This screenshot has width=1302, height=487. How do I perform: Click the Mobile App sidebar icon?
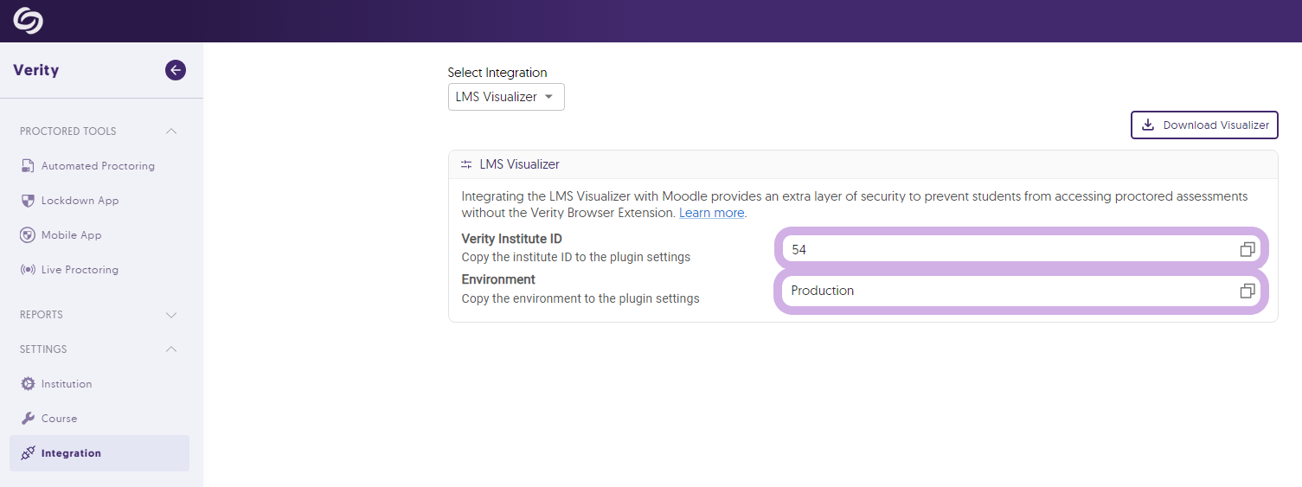pos(28,235)
